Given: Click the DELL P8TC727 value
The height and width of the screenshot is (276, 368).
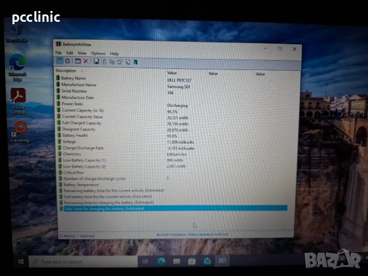Looking at the screenshot, I should click(179, 80).
